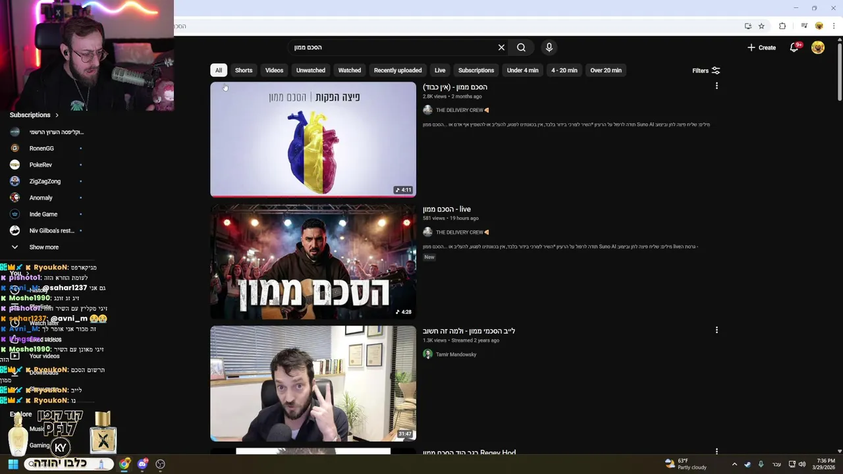Open Tamir Mandowsky video thumbnail 31:47
This screenshot has height=474, width=843.
point(313,384)
